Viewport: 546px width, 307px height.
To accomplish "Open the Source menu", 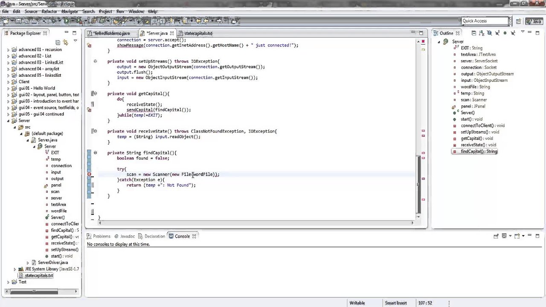I will pyautogui.click(x=31, y=12).
